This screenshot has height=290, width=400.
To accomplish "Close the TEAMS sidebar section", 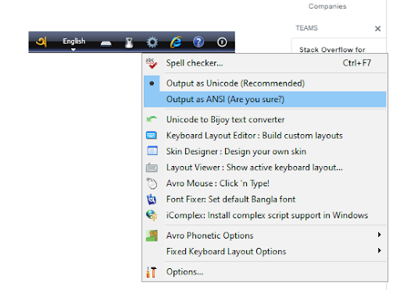I will tap(377, 29).
